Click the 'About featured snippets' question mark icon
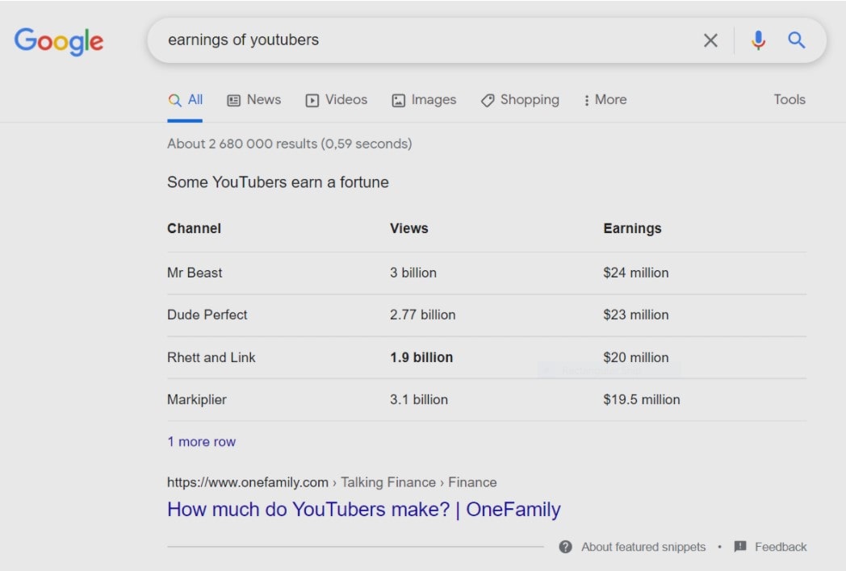Image resolution: width=846 pixels, height=571 pixels. pyautogui.click(x=565, y=547)
